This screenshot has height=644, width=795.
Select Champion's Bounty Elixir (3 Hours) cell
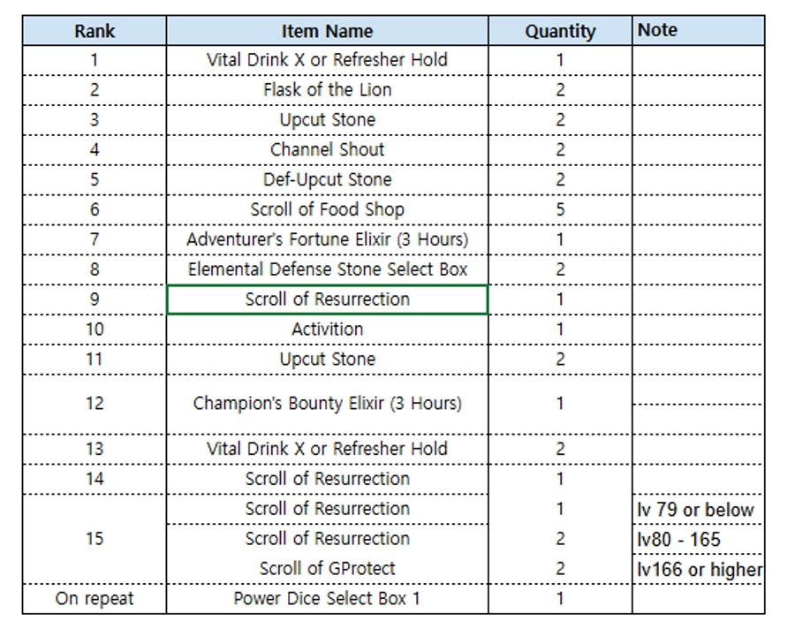click(327, 404)
